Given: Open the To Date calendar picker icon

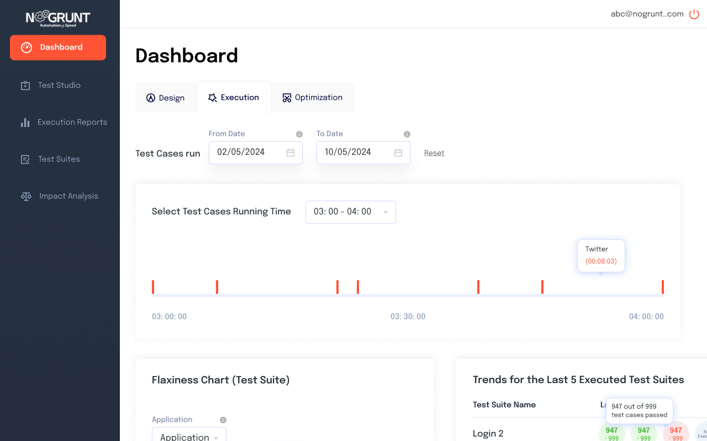Looking at the screenshot, I should (398, 153).
